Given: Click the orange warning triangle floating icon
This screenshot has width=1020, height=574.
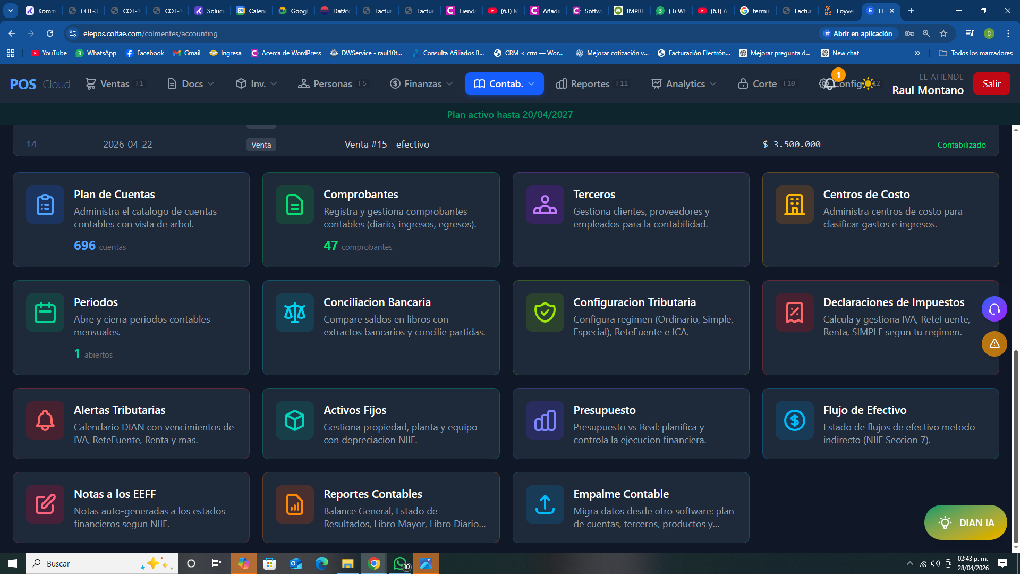Looking at the screenshot, I should coord(994,344).
